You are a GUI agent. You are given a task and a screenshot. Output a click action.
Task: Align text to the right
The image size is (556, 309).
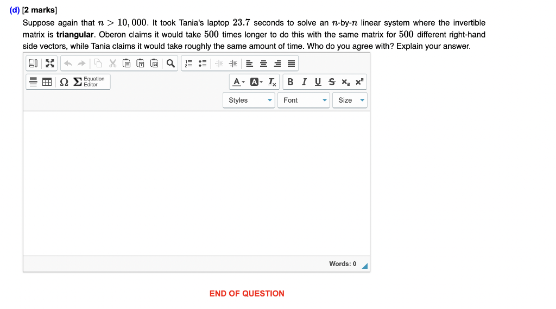tap(277, 64)
